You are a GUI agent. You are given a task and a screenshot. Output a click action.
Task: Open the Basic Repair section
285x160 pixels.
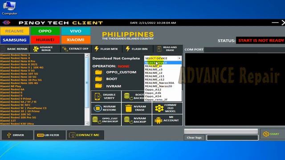click(x=15, y=49)
